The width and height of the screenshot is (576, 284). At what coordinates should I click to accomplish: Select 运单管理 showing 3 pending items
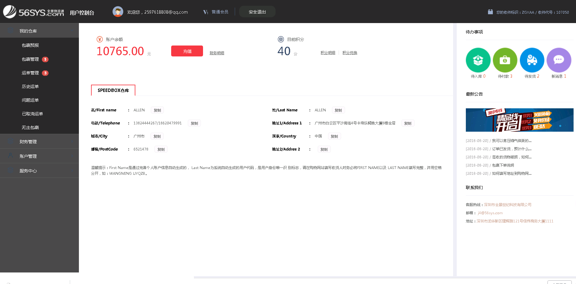point(30,73)
